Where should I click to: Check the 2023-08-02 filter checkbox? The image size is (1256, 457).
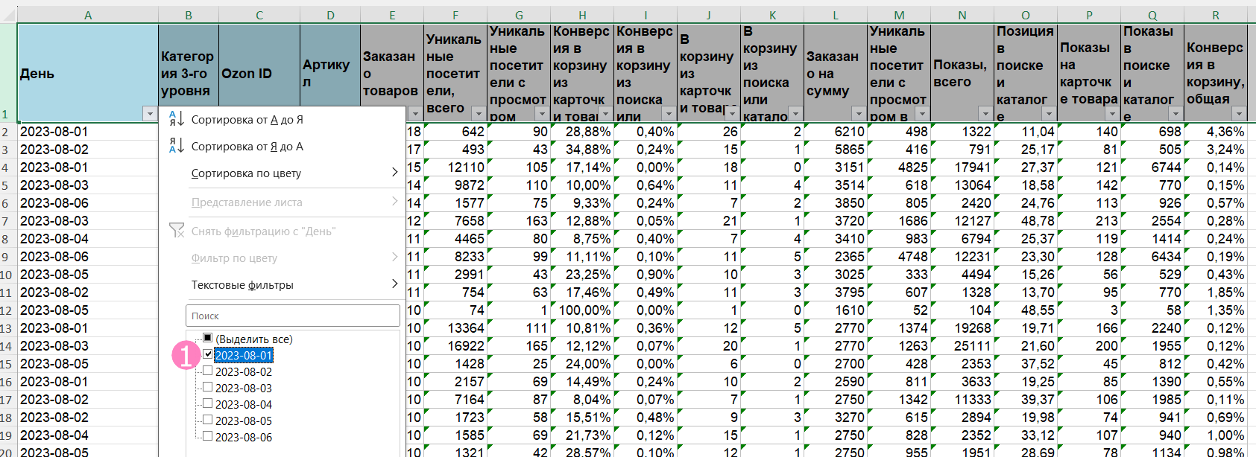coord(208,371)
